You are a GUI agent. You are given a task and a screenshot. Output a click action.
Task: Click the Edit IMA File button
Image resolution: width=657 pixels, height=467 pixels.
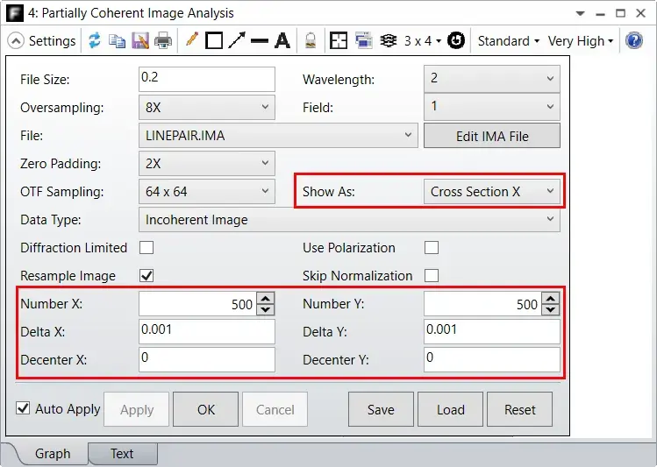pos(492,136)
